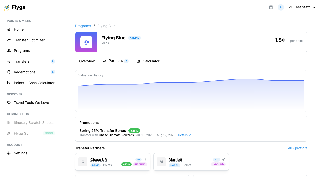
Task: Click the external link icon beside Details
Action: pyautogui.click(x=190, y=135)
